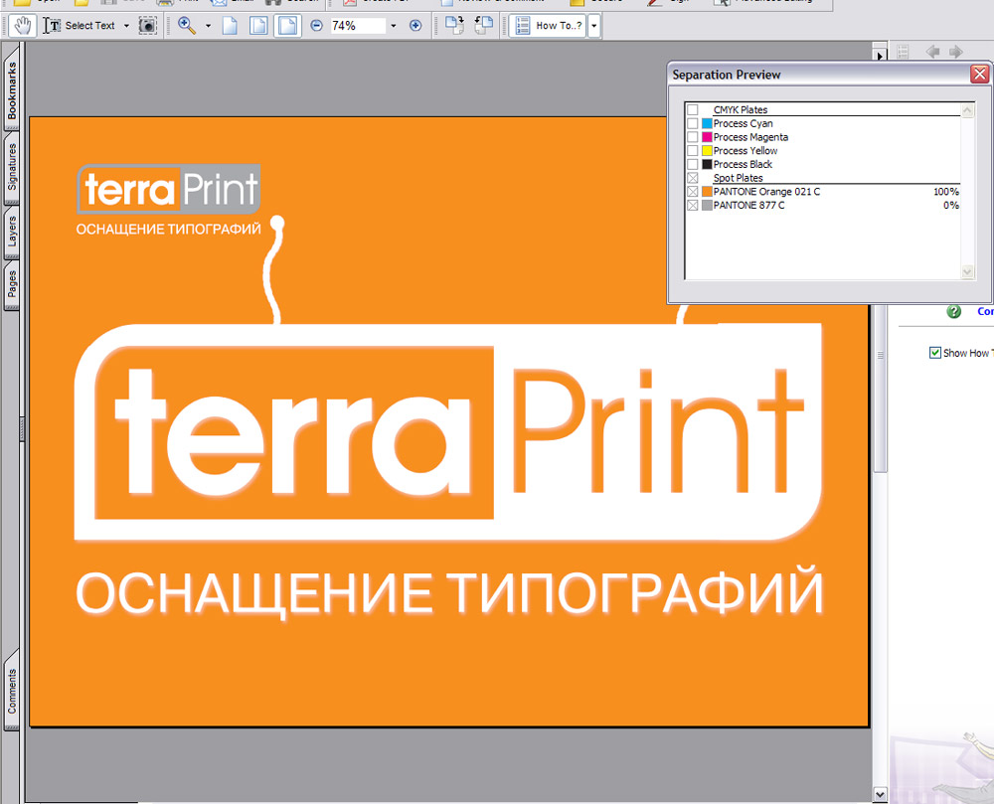
Task: Click the 0% ink value
Action: click(x=951, y=206)
